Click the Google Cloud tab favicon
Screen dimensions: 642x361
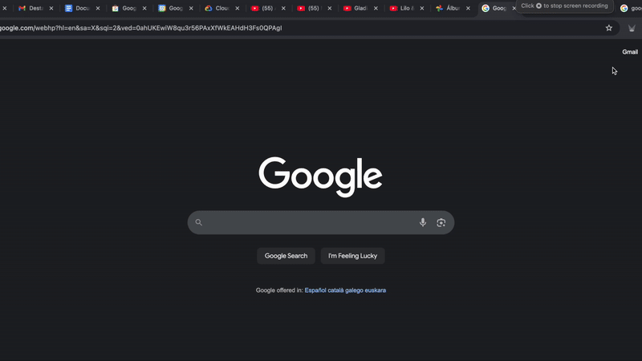click(x=208, y=8)
